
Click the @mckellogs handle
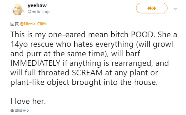[x=39, y=12]
